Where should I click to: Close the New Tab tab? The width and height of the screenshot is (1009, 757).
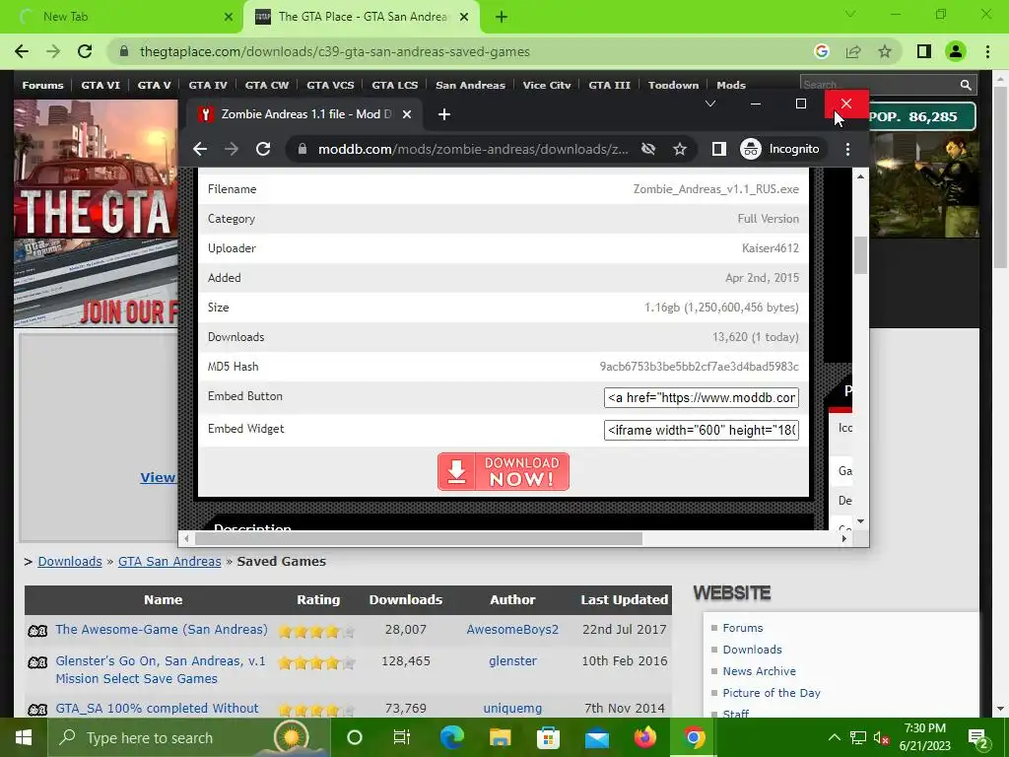pyautogui.click(x=229, y=17)
